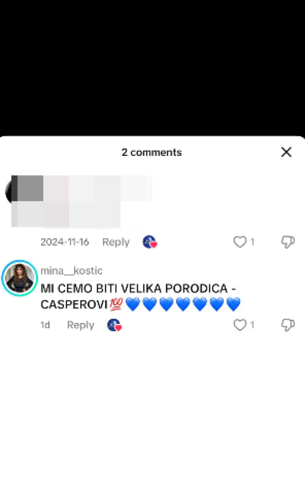Click the creator-liked badge beside 2024-11-16

[150, 242]
